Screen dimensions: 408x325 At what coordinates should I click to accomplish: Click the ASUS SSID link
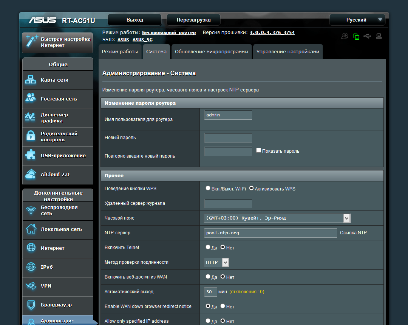(123, 40)
